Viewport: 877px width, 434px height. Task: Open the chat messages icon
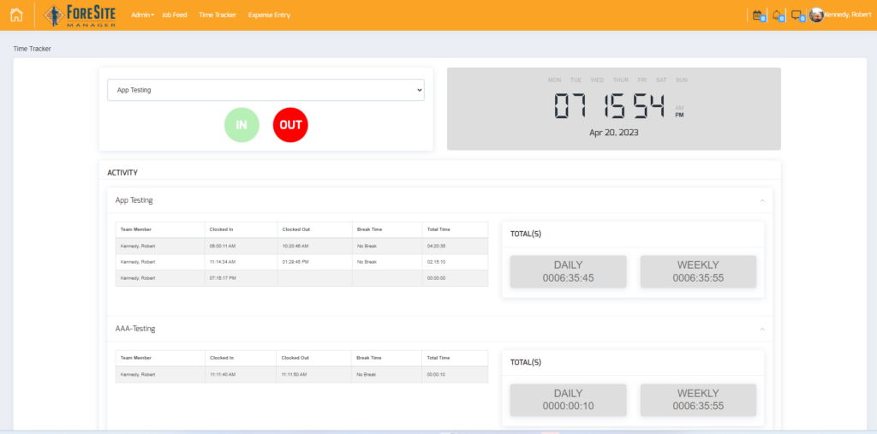click(x=796, y=15)
